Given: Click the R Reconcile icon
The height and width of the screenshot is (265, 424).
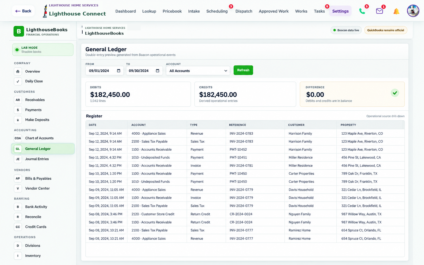Looking at the screenshot, I should 18,217.
